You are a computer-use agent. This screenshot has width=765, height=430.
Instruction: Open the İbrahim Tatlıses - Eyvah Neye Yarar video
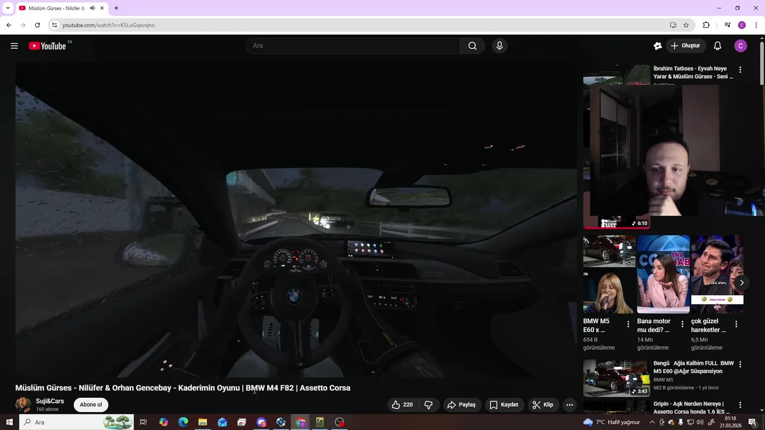coord(693,73)
